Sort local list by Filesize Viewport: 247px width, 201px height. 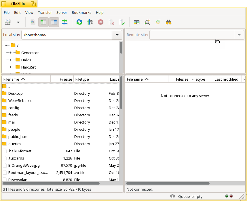[62, 79]
